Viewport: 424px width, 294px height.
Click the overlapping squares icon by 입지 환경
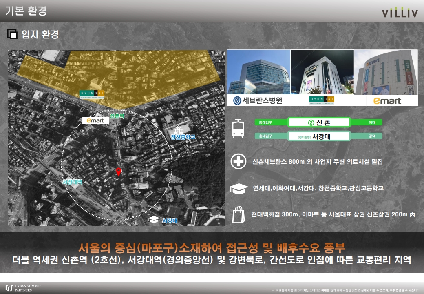(12, 34)
